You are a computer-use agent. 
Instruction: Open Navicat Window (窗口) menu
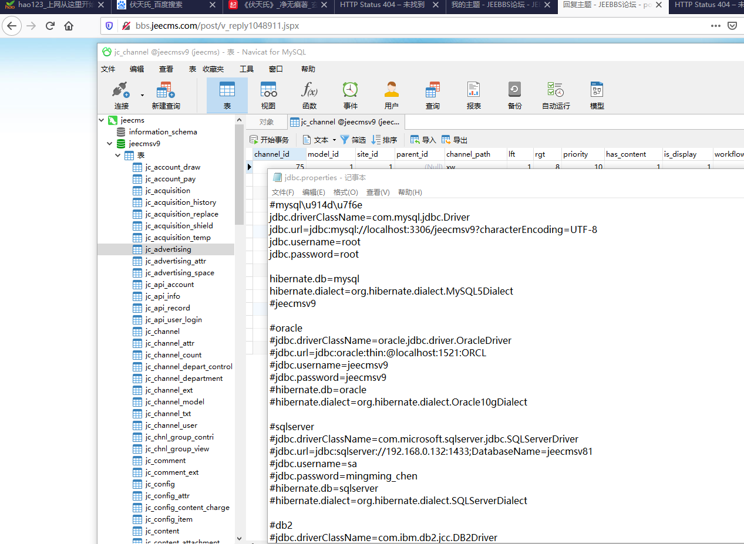(276, 69)
